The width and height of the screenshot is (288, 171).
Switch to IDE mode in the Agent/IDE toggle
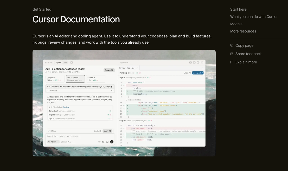(x=65, y=63)
